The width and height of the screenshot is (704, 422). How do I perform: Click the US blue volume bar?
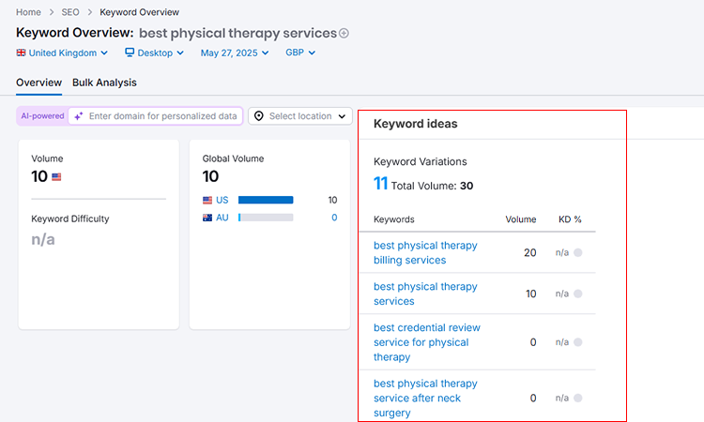(x=266, y=200)
